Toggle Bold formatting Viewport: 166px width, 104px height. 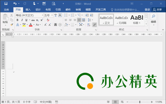(x=17, y=20)
